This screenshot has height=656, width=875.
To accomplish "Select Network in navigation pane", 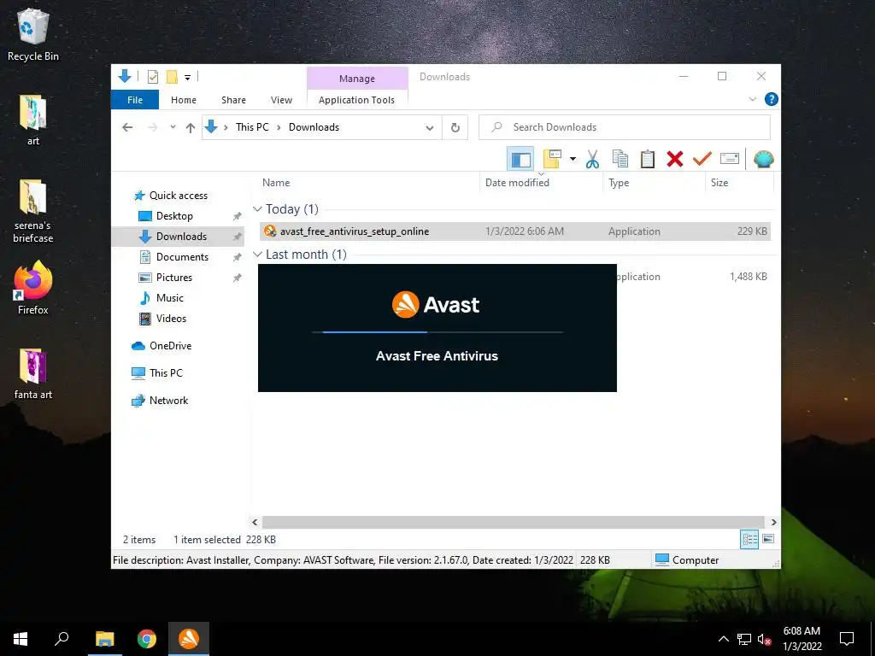I will [160, 401].
